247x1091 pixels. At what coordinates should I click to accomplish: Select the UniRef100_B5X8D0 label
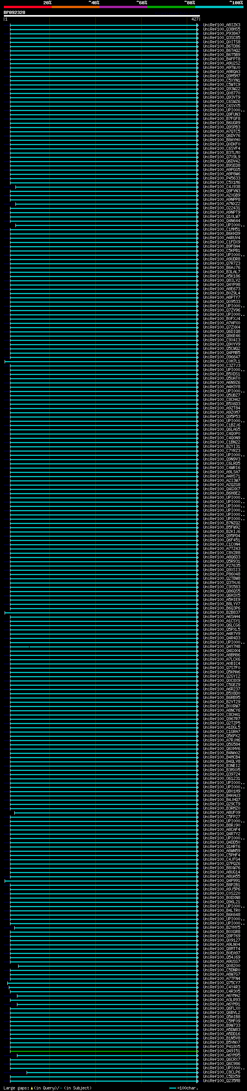[x=222, y=693]
